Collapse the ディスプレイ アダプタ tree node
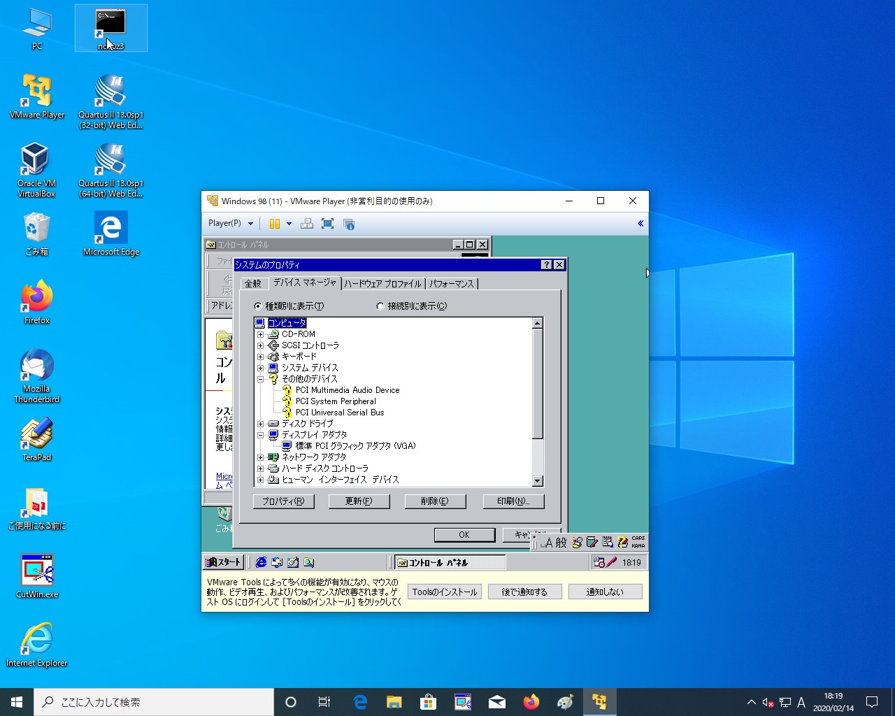 click(x=260, y=435)
